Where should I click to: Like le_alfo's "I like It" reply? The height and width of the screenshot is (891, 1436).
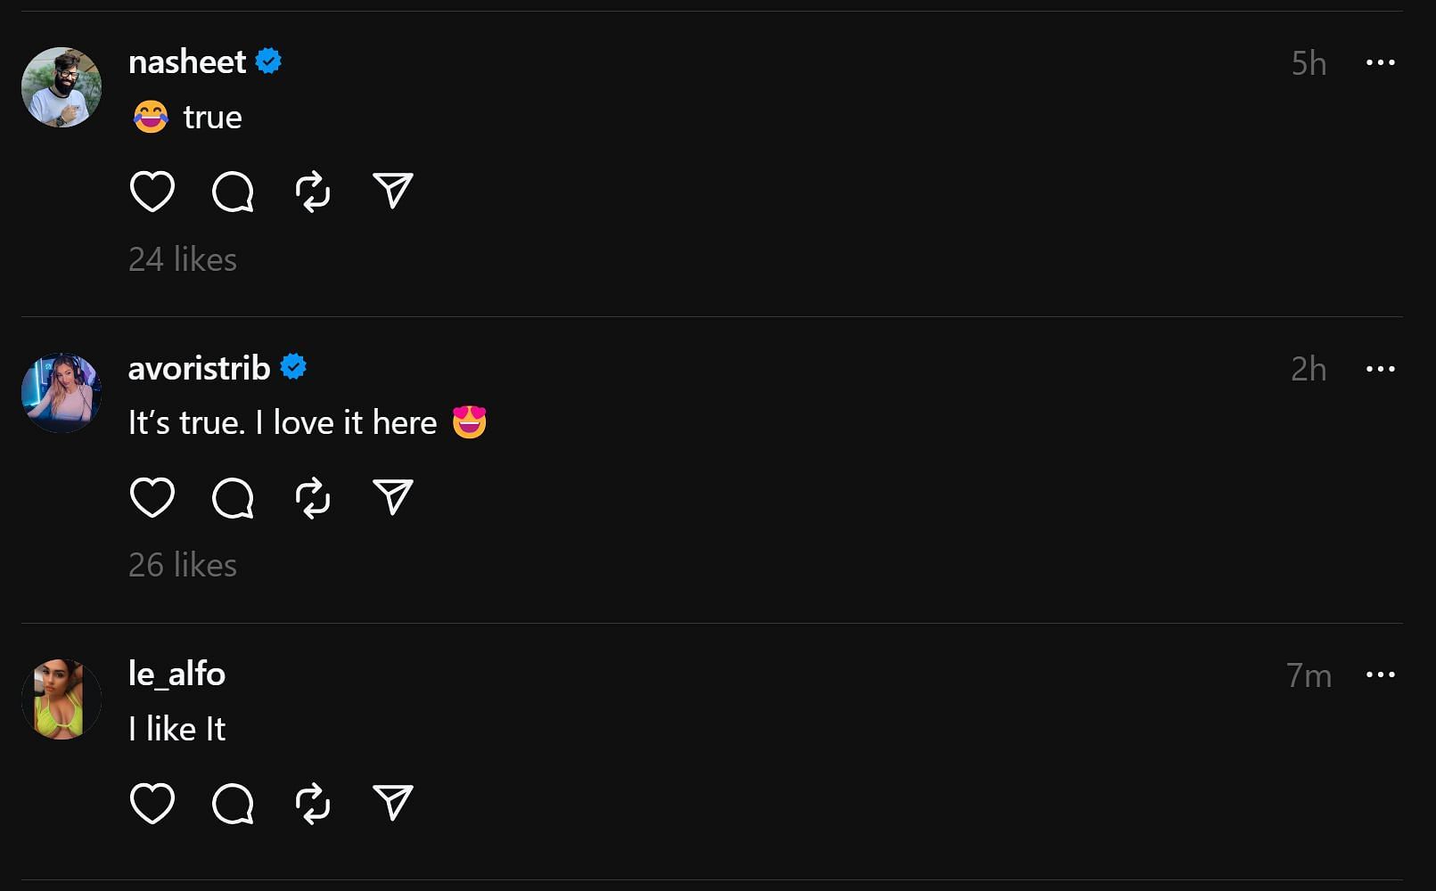(x=152, y=804)
